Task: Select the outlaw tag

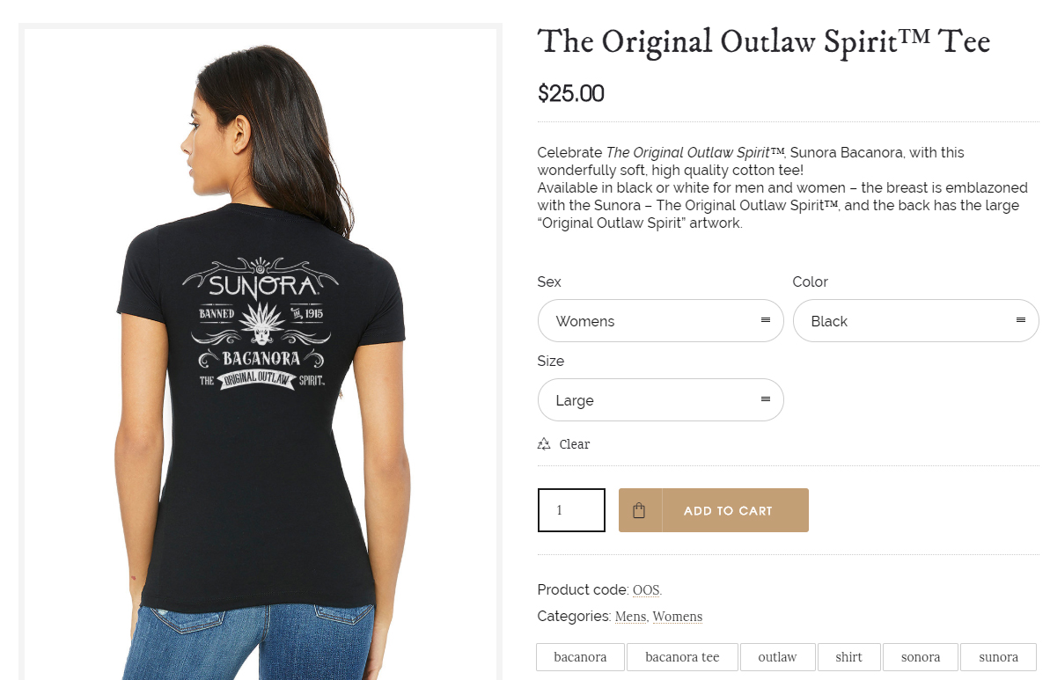Action: (x=777, y=657)
